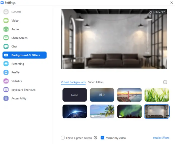The image size is (175, 144).
Task: Open the Audio settings label
Action: point(15,29)
